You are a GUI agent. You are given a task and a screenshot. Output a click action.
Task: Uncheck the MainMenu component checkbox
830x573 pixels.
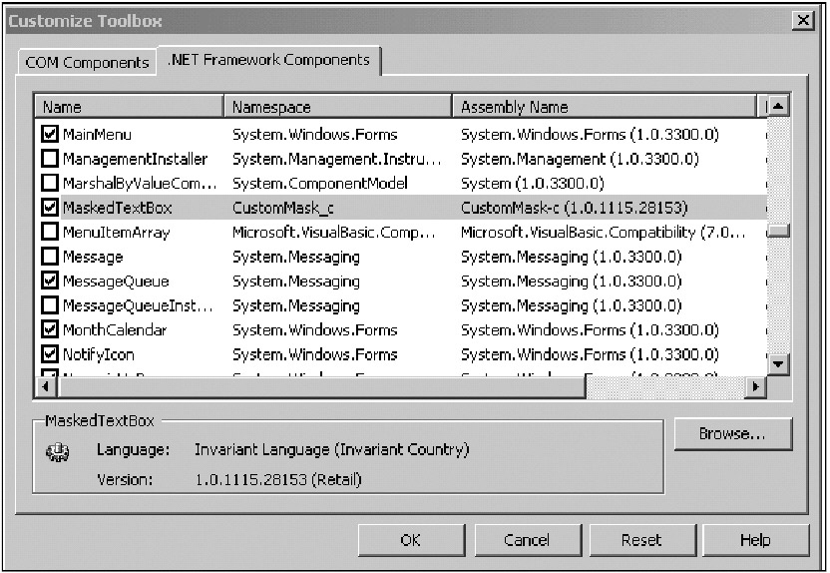(x=50, y=134)
